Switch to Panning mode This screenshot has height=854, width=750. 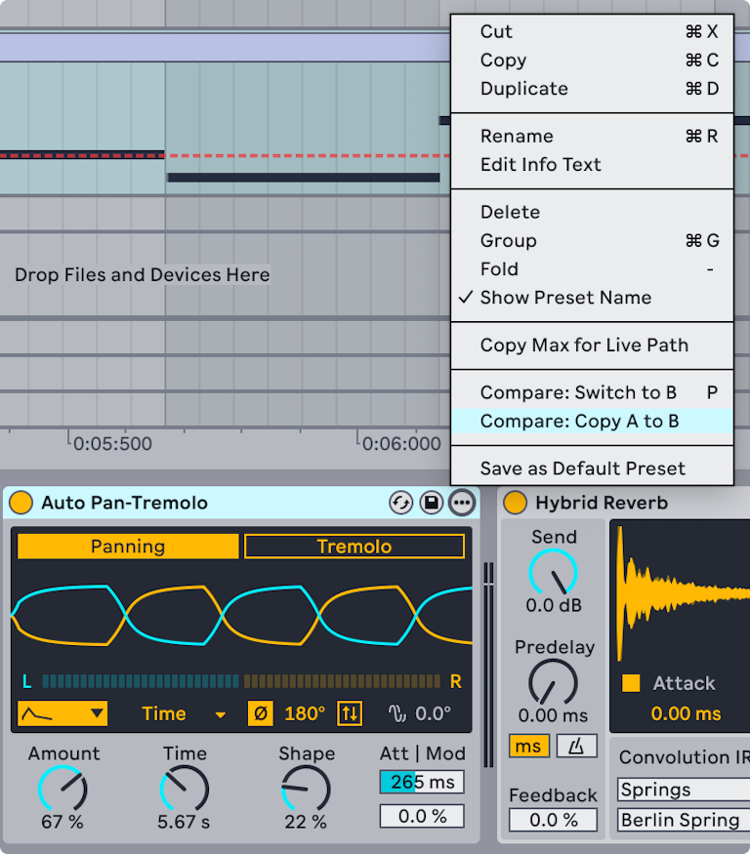128,547
